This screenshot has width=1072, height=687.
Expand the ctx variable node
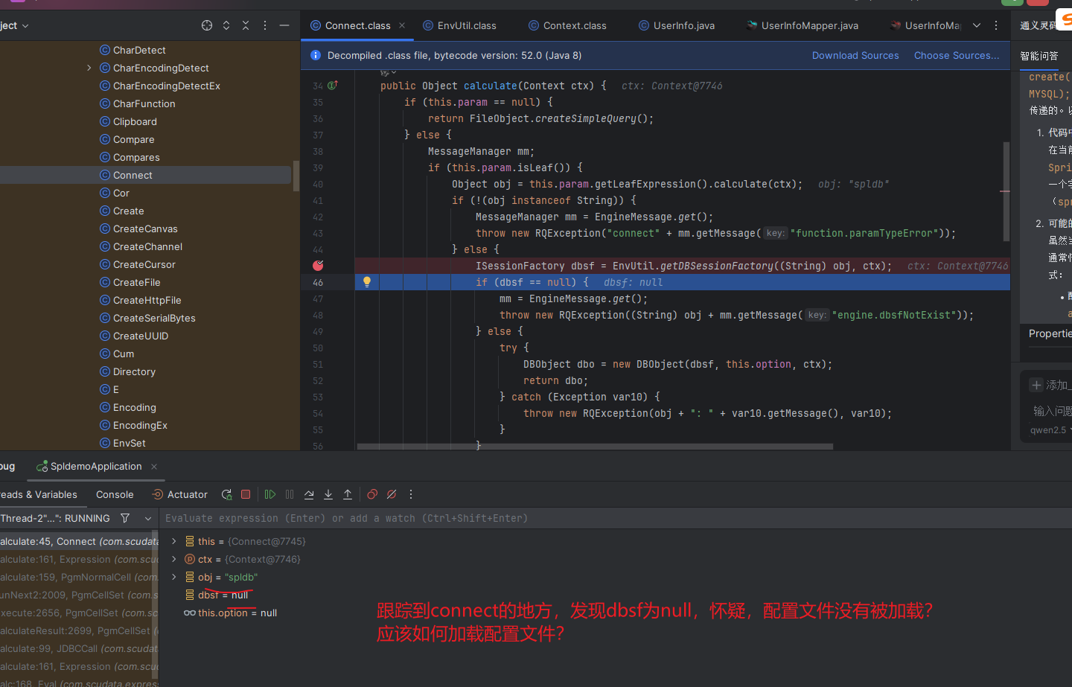[x=174, y=559]
